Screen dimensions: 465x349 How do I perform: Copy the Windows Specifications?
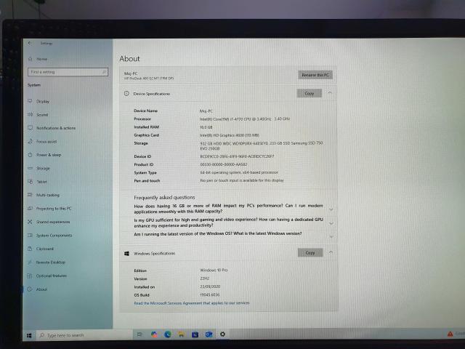coord(310,253)
